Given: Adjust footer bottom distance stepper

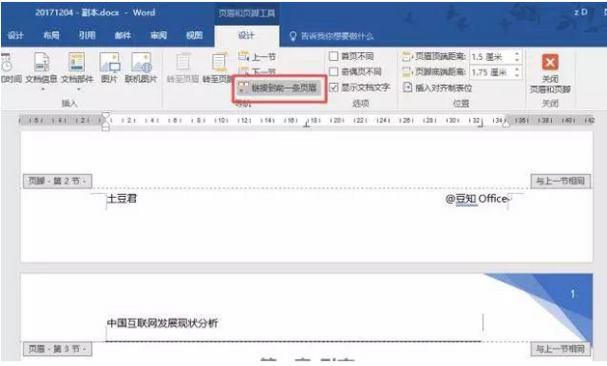Looking at the screenshot, I should coord(516,72).
